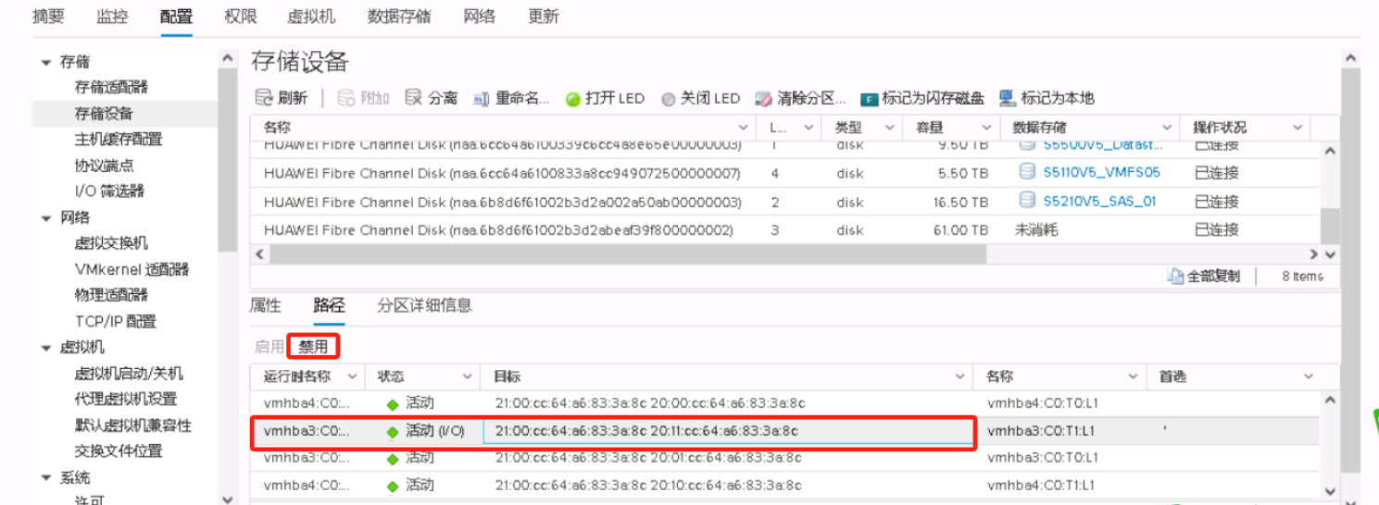Open the 数据存储 top tab
Screen dimensions: 1379x505
[x=399, y=17]
